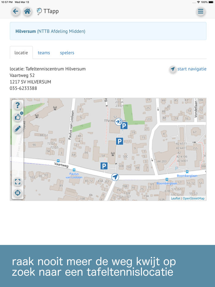The image size is (215, 287).
Task: Toggle fullscreen map view
Action: point(18,182)
